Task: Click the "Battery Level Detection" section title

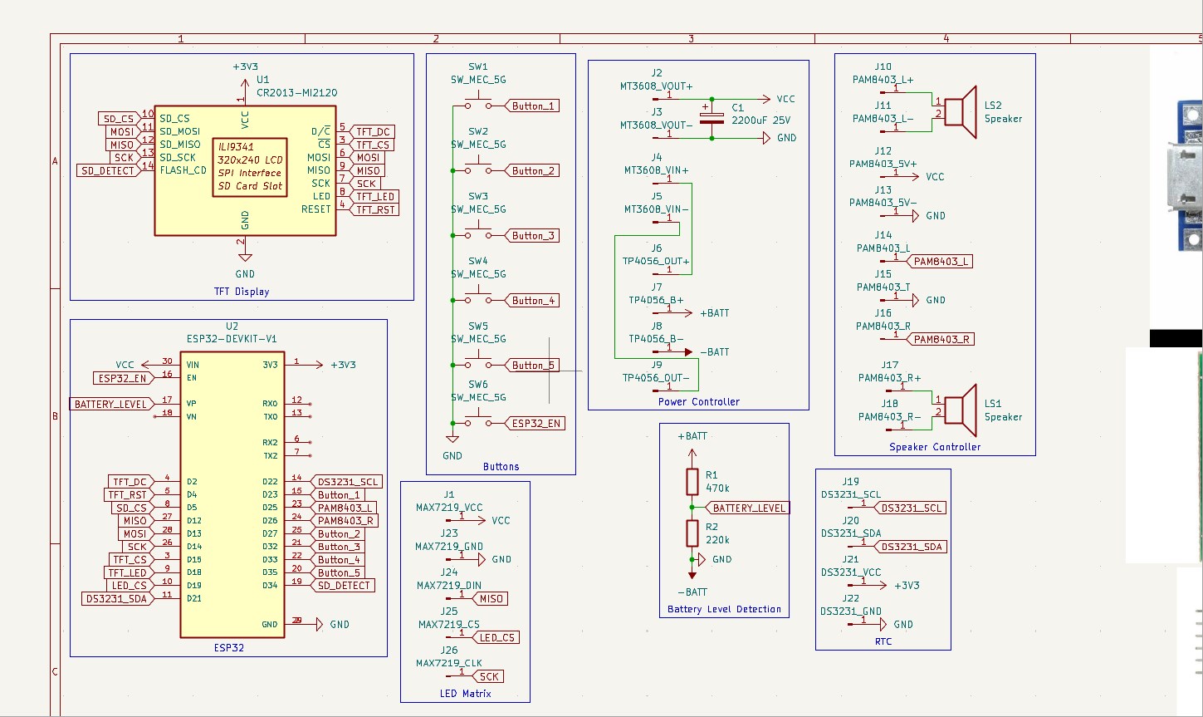Action: (x=725, y=609)
